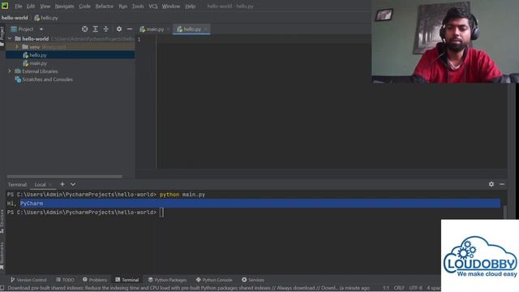Open the Run menu
This screenshot has height=292, width=519.
click(x=123, y=6)
